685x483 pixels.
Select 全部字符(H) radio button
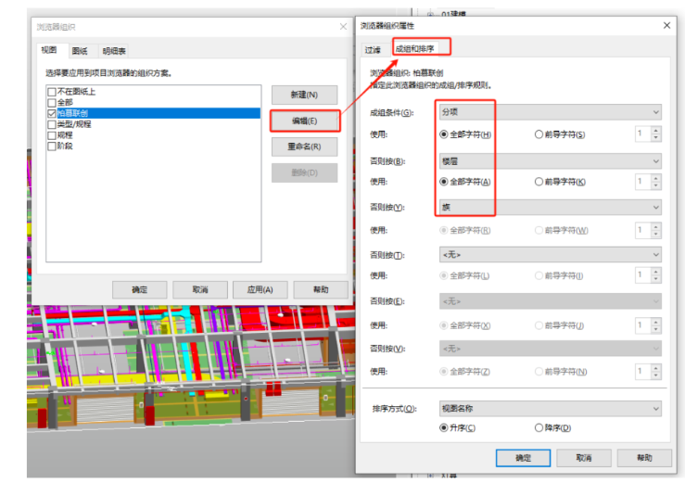click(x=444, y=134)
